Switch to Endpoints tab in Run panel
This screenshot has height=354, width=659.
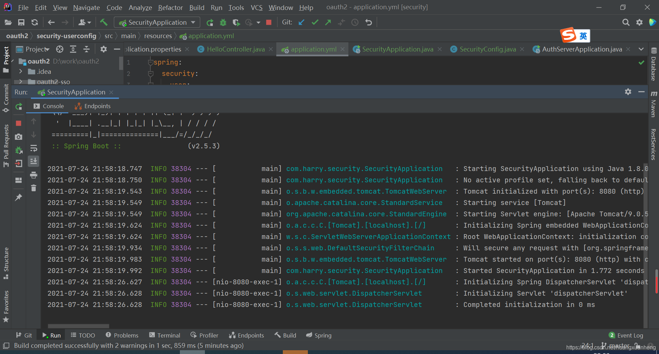click(93, 106)
